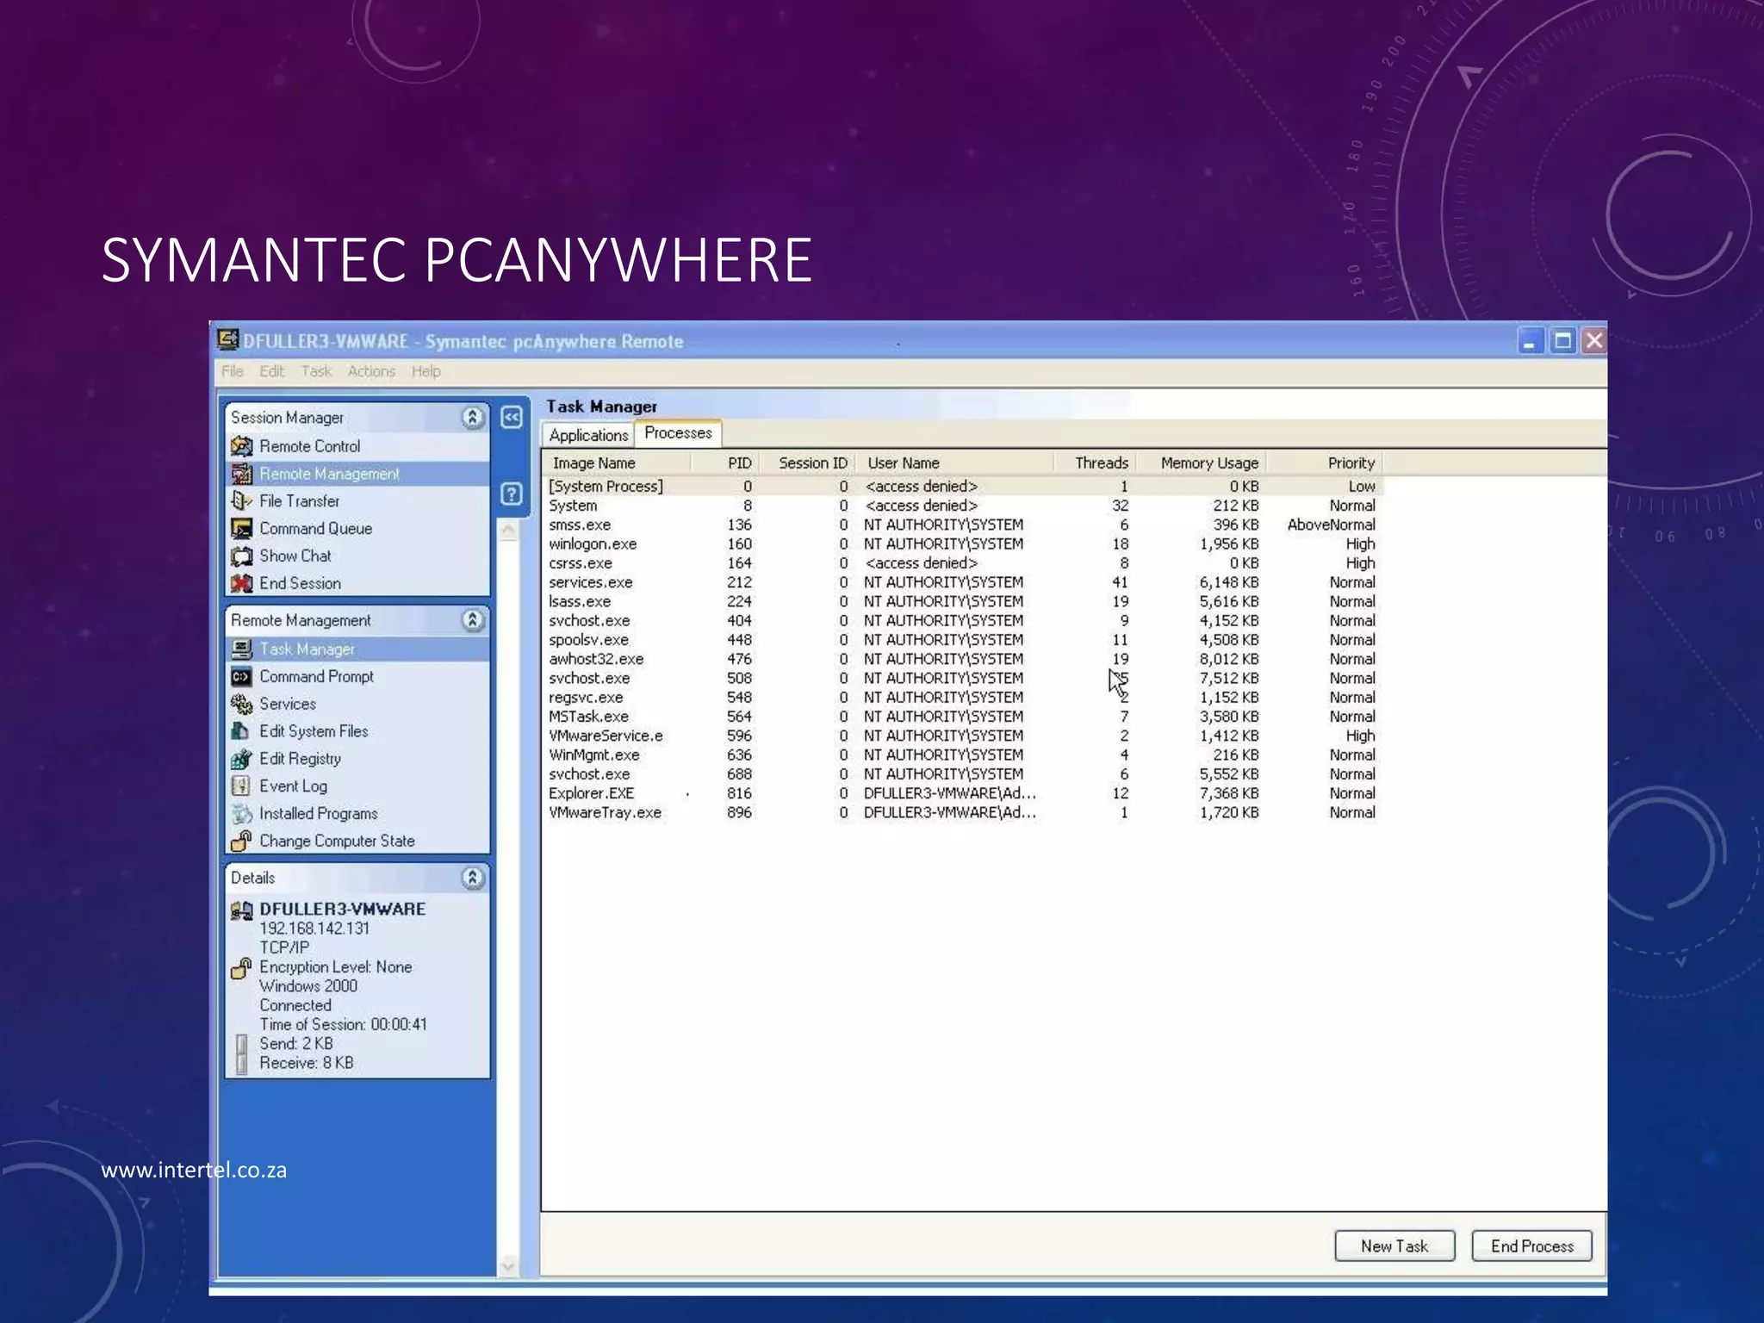1764x1323 pixels.
Task: Click the Services gears icon
Action: point(242,704)
